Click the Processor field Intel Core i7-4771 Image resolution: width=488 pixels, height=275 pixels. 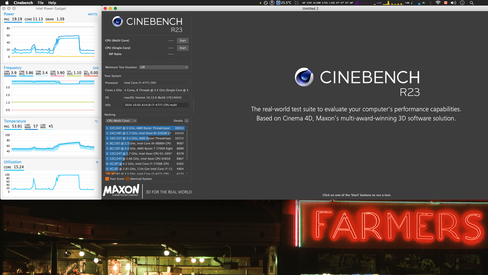156,83
